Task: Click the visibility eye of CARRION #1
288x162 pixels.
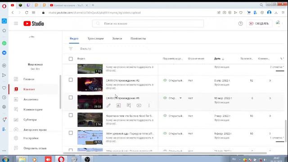Action: pyautogui.click(x=165, y=98)
